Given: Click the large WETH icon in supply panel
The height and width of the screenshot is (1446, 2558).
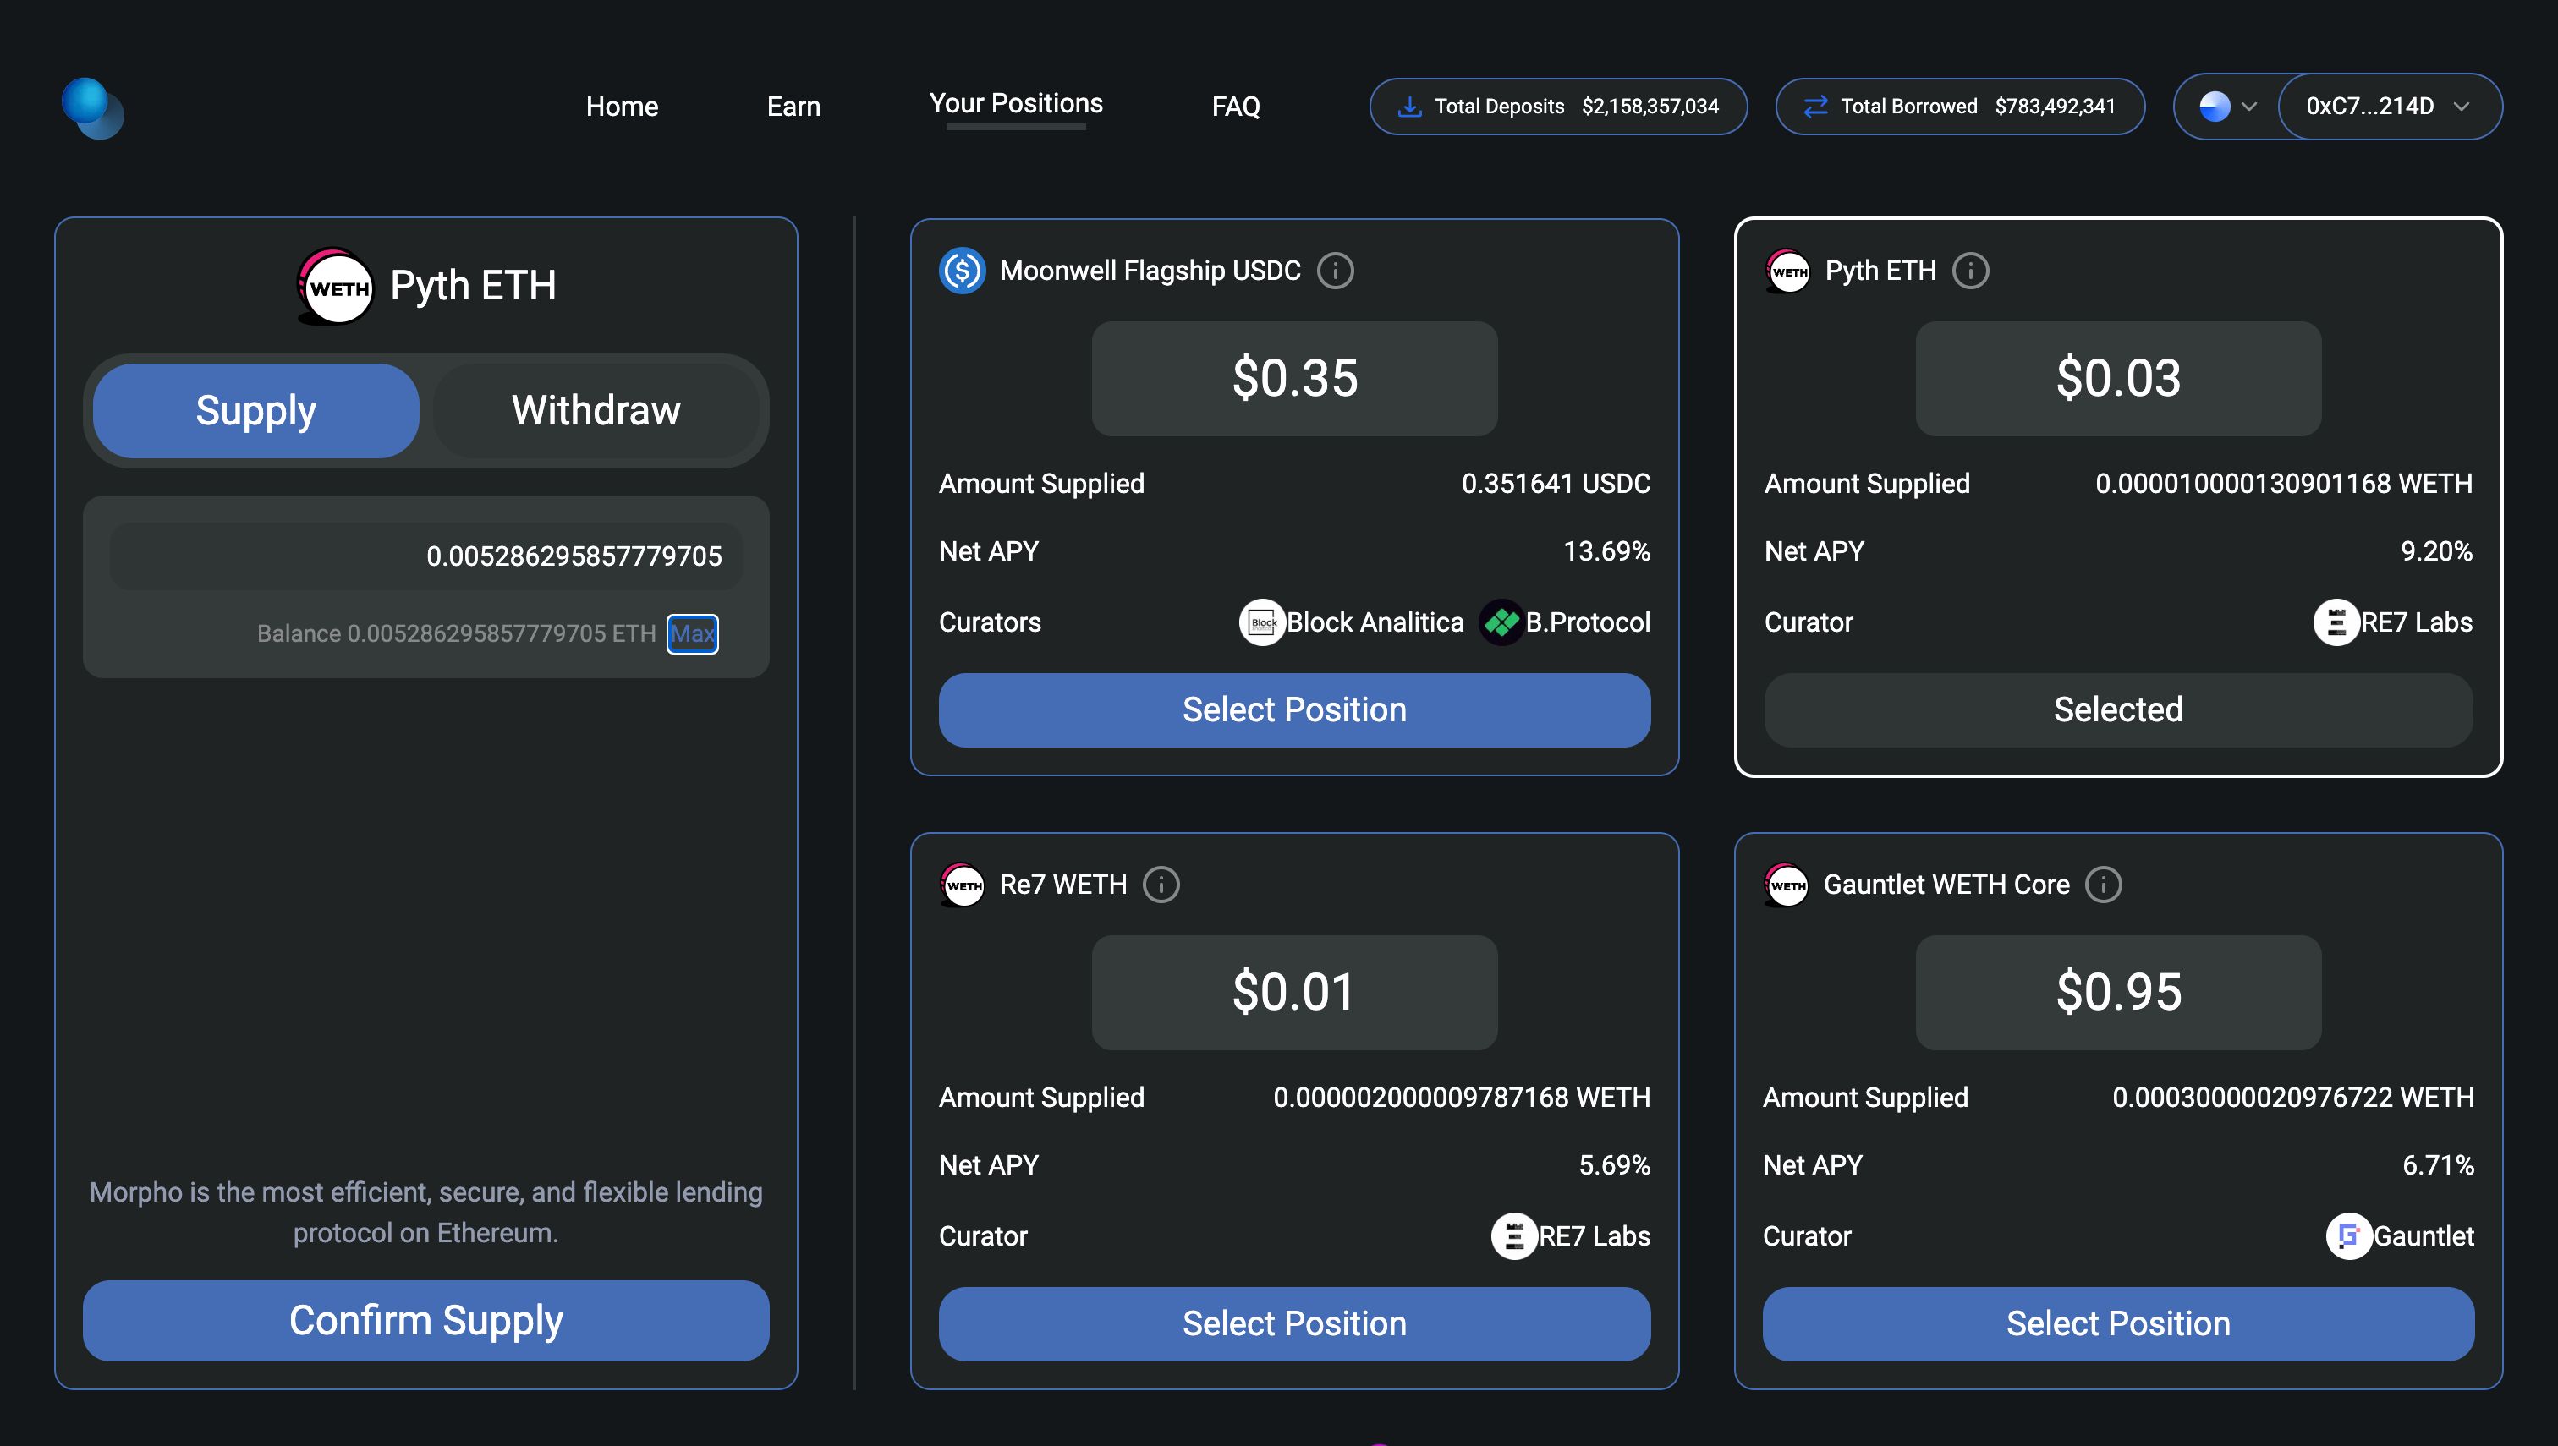Looking at the screenshot, I should pyautogui.click(x=336, y=286).
